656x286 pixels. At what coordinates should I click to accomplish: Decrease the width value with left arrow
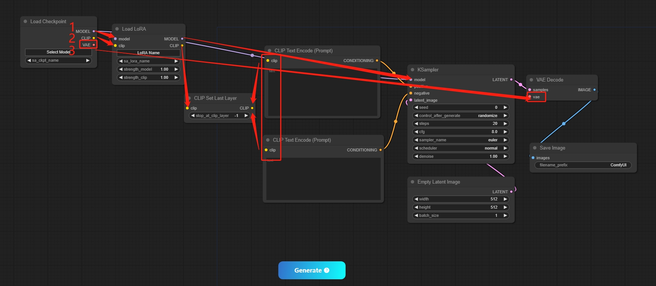point(416,199)
